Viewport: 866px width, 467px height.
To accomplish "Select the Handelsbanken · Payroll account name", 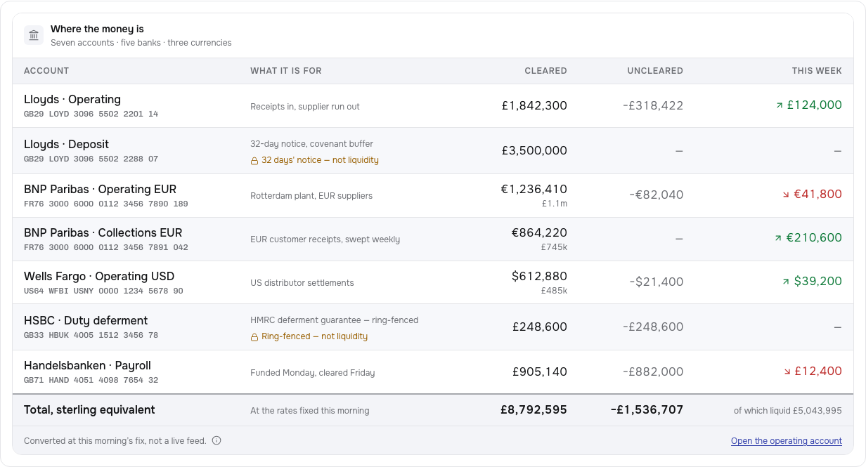I will (87, 366).
